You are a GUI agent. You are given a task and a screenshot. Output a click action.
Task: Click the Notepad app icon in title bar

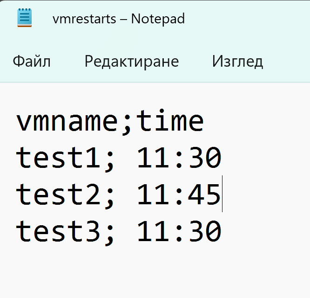click(x=25, y=18)
